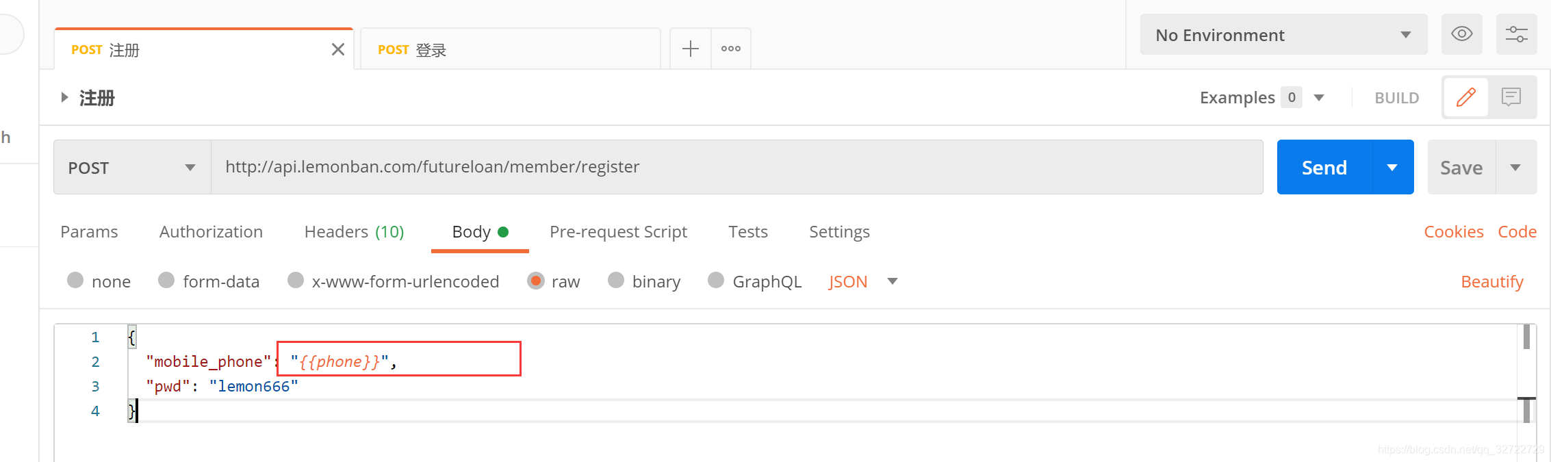1551x462 pixels.
Task: Open the Headers (10) tab
Action: coord(354,232)
